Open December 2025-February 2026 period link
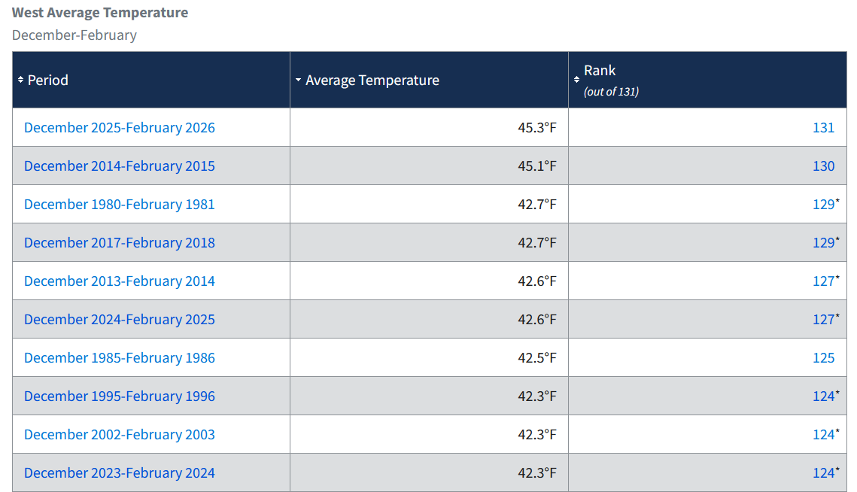Viewport: 857px width, 492px height. tap(120, 128)
